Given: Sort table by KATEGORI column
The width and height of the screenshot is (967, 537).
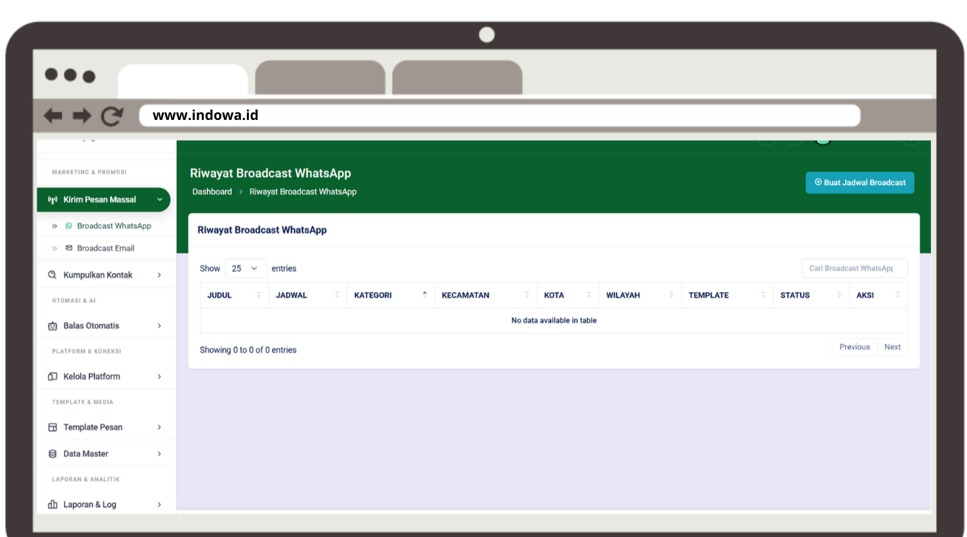Looking at the screenshot, I should 391,295.
